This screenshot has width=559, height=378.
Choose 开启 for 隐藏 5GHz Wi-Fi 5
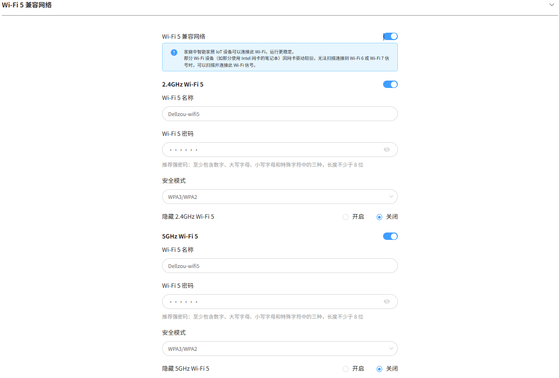click(346, 369)
